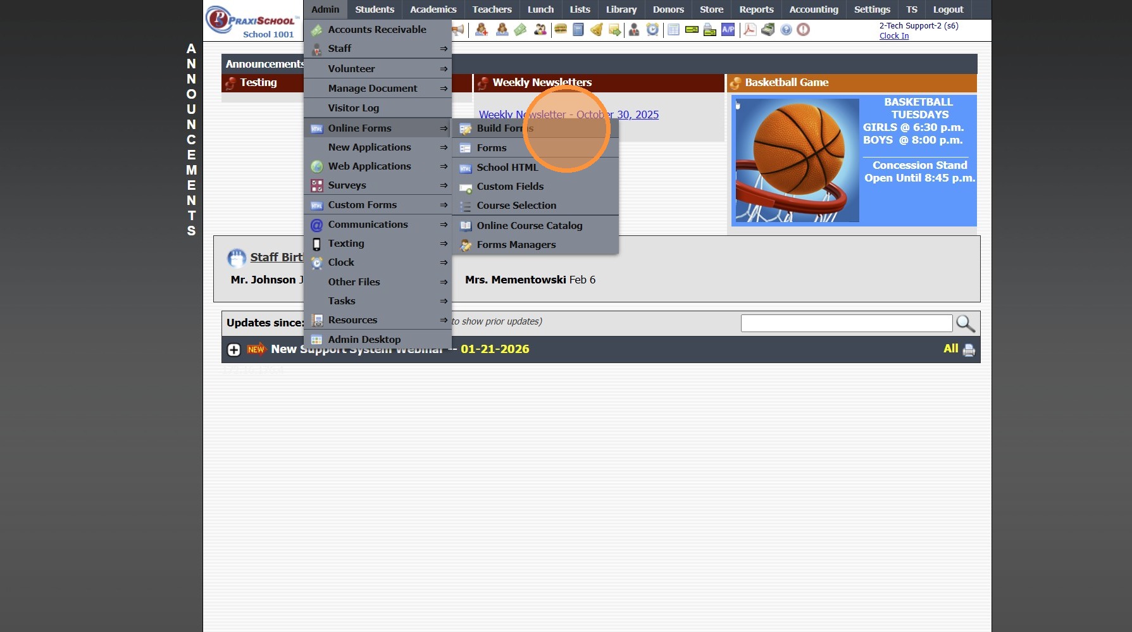Click the green cash toolbar icon

[x=520, y=30]
